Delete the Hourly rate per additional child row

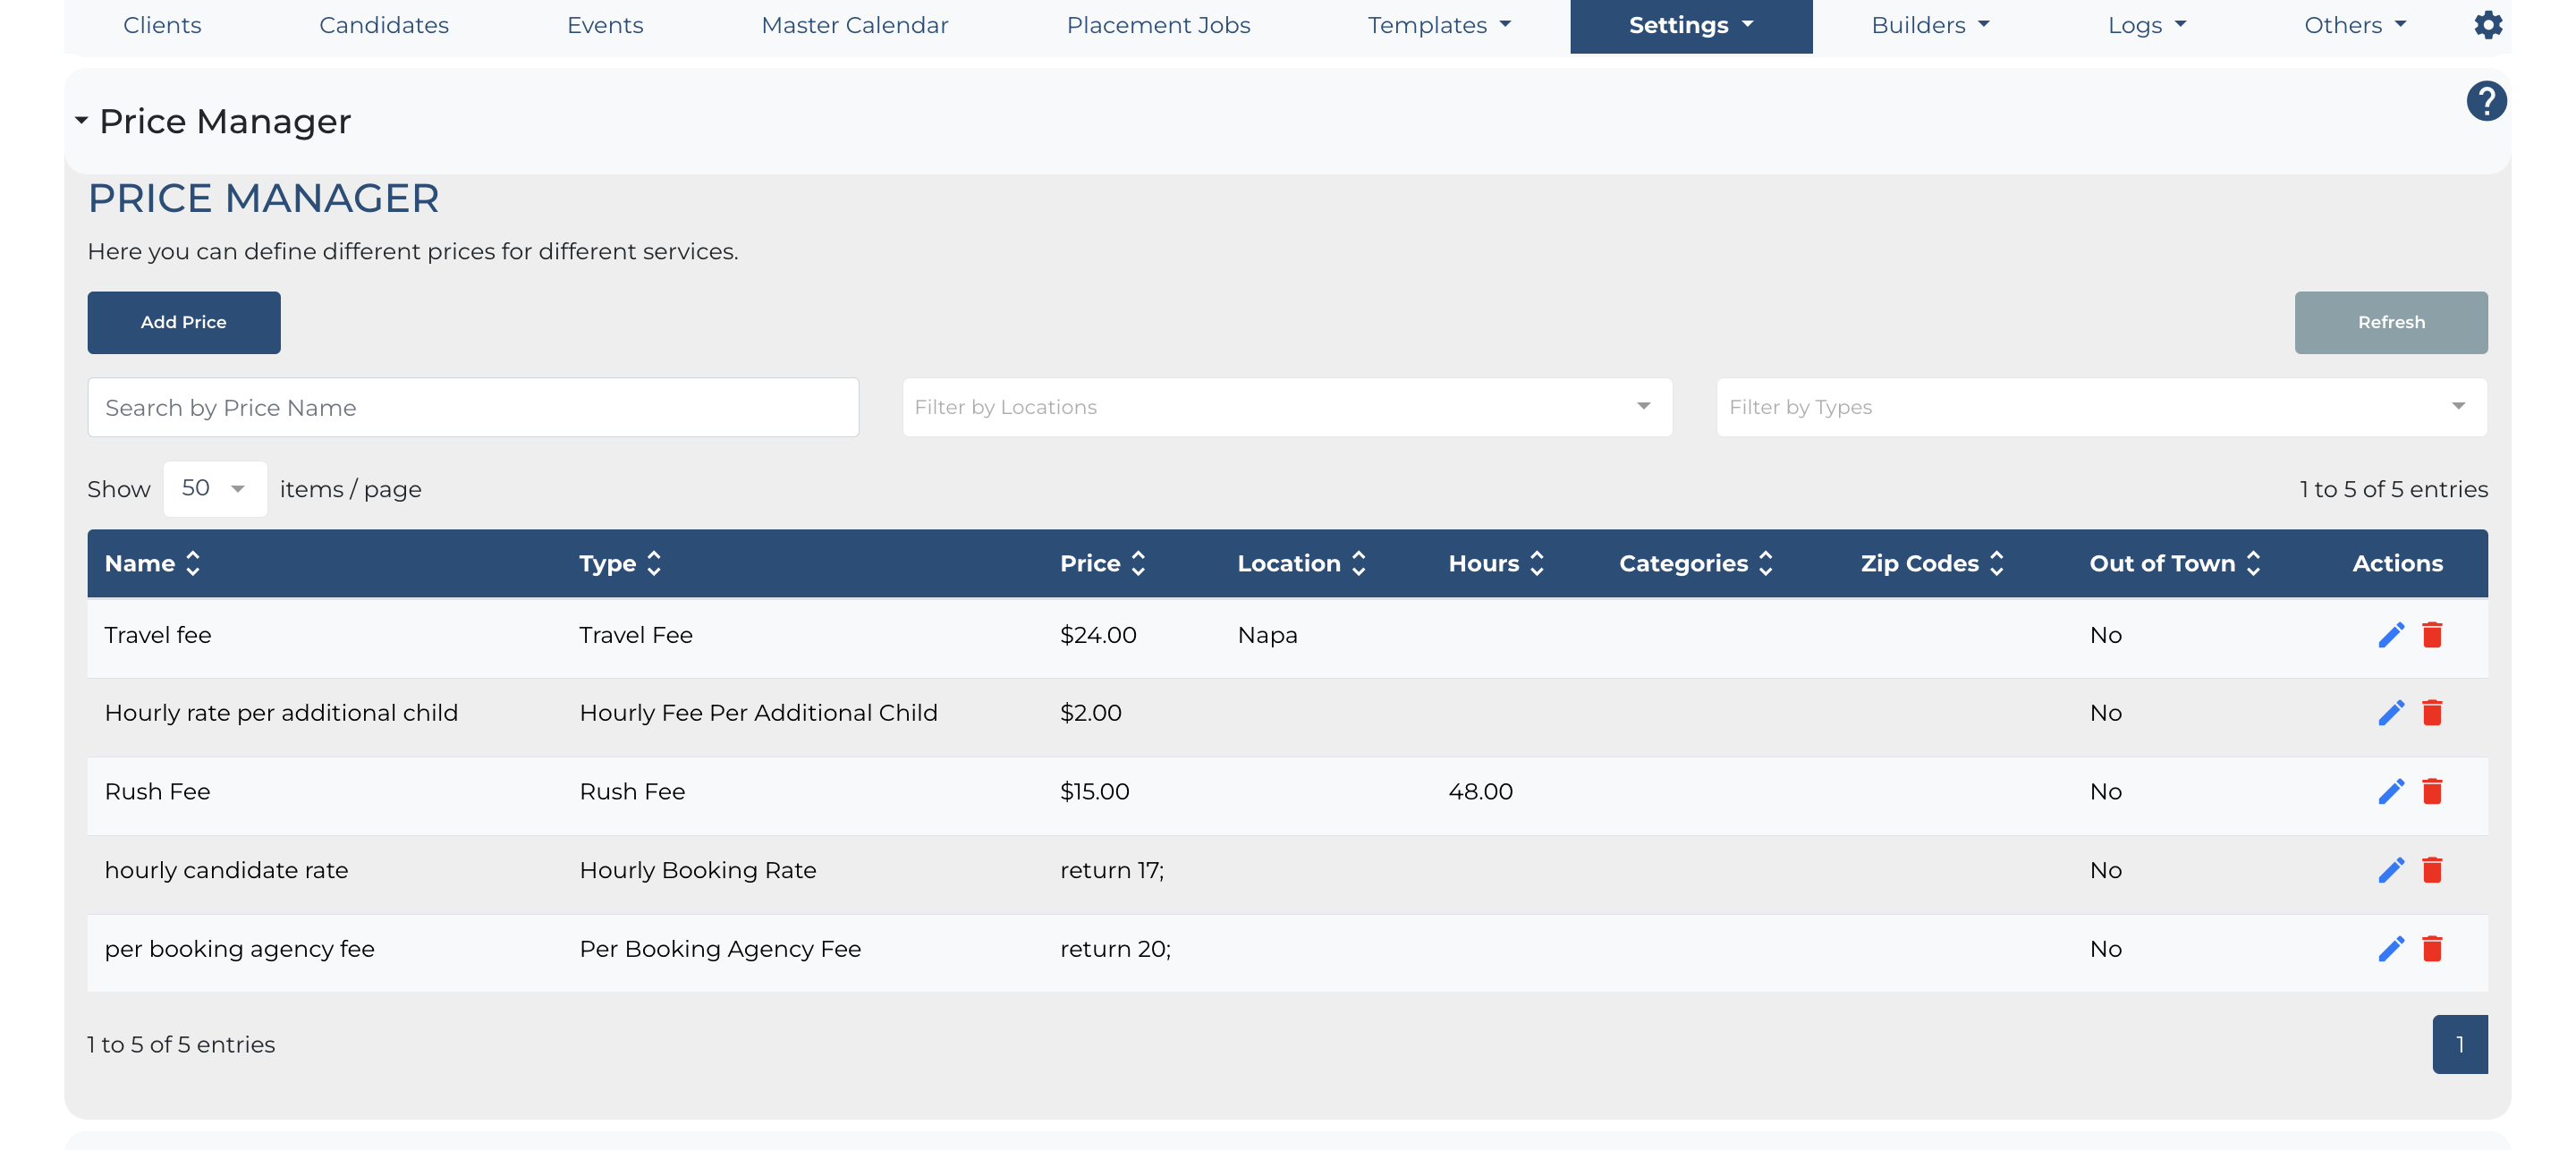click(2432, 713)
